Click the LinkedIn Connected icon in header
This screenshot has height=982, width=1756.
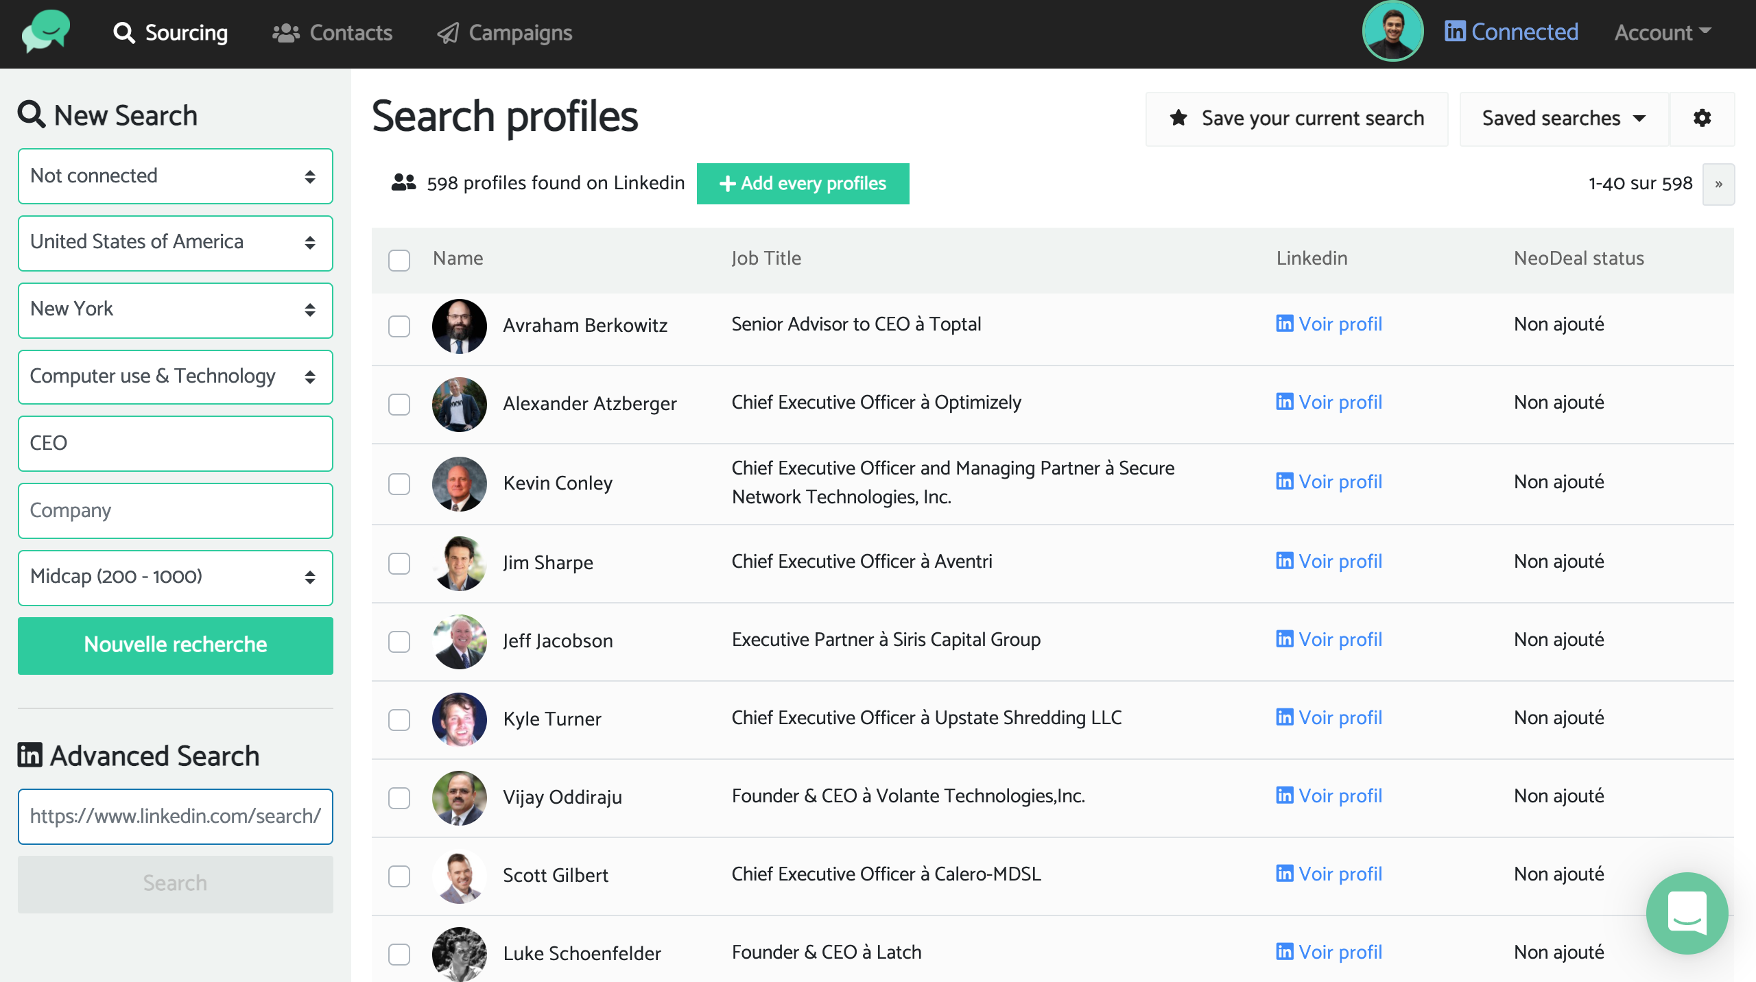tap(1456, 31)
